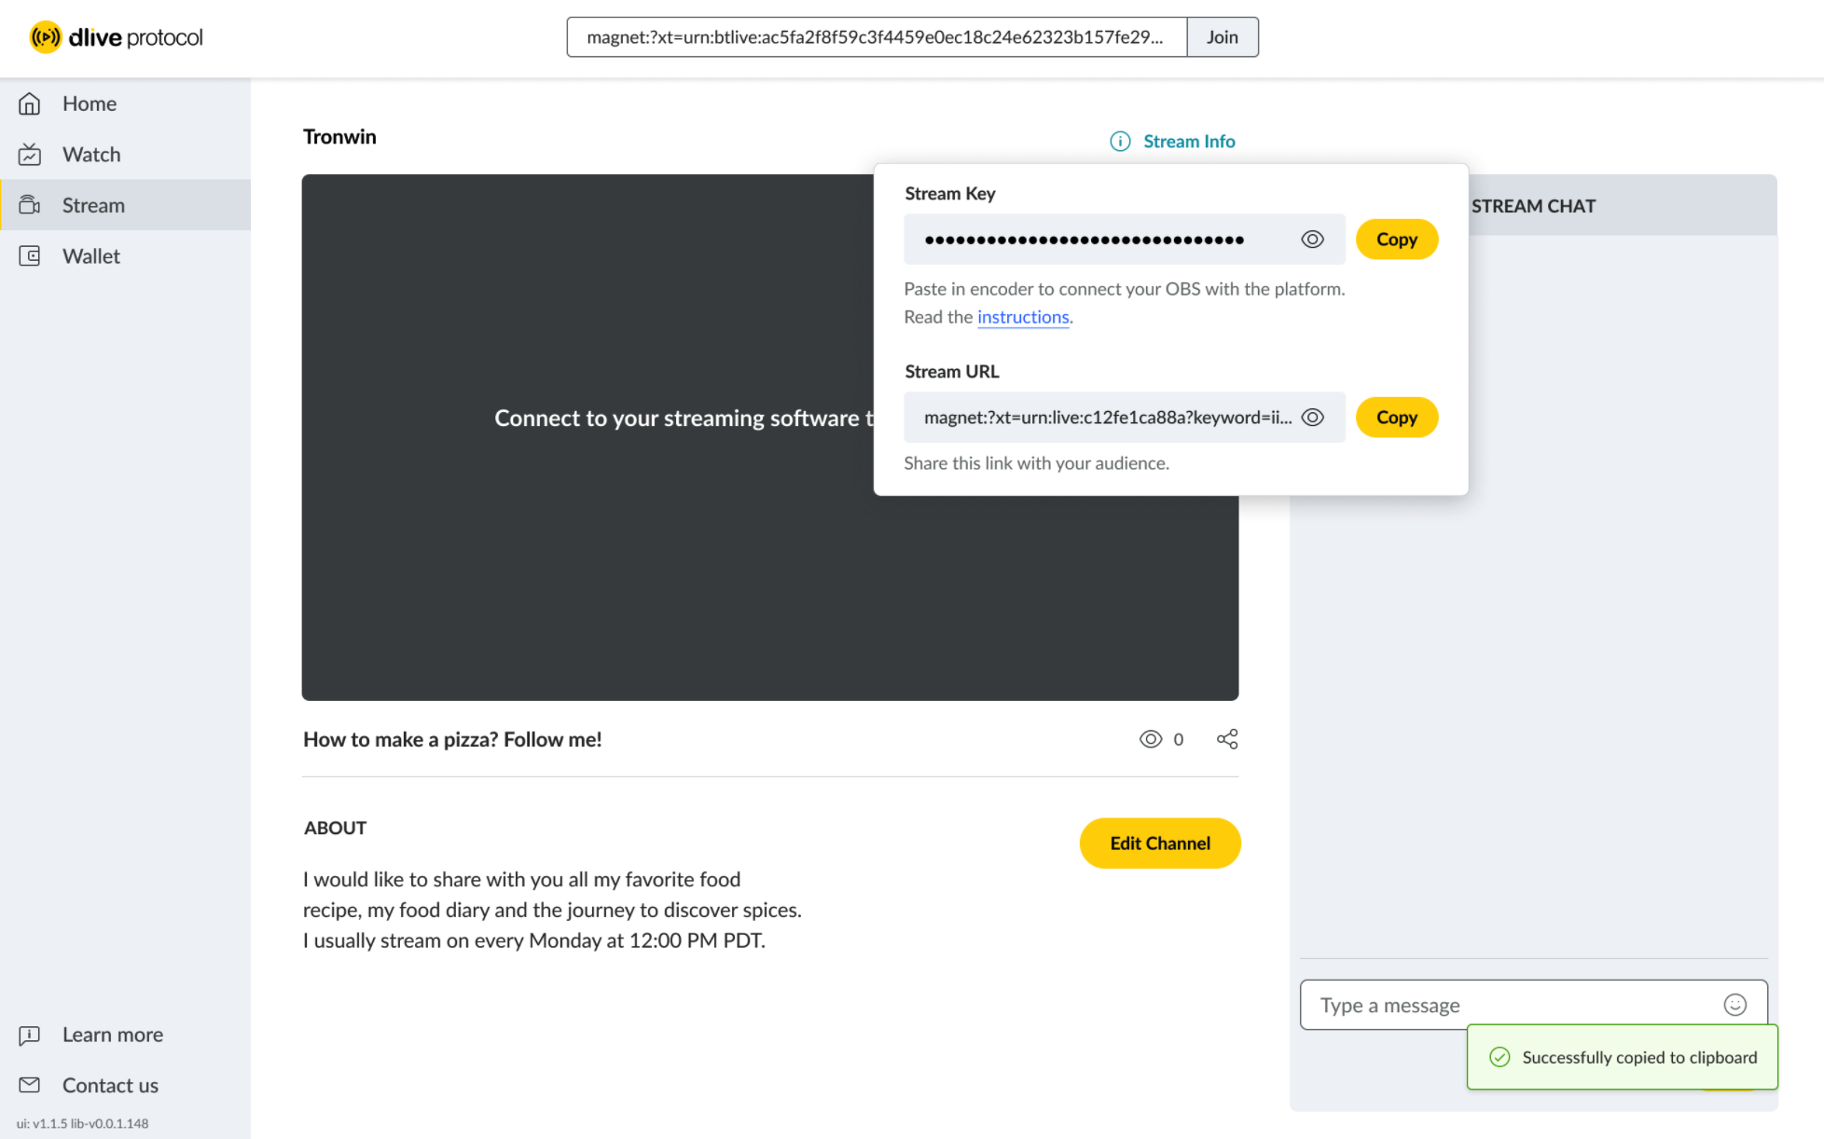Click the dlive protocol logo
The width and height of the screenshot is (1824, 1139).
point(116,37)
